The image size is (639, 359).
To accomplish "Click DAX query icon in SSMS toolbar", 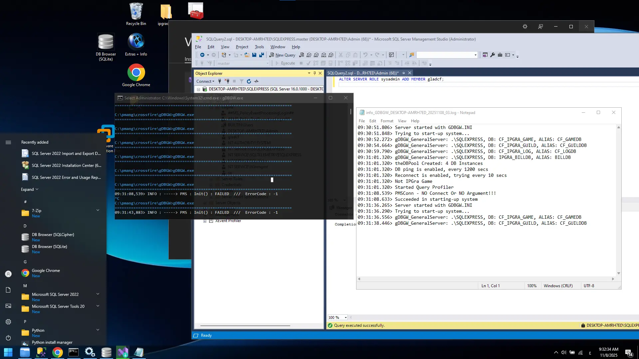I will pos(331,55).
